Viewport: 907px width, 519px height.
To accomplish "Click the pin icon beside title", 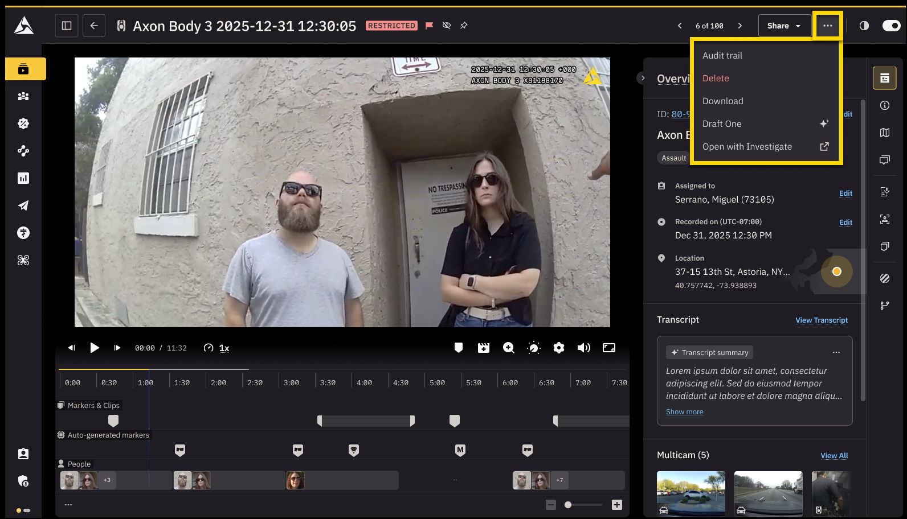I will [x=464, y=26].
